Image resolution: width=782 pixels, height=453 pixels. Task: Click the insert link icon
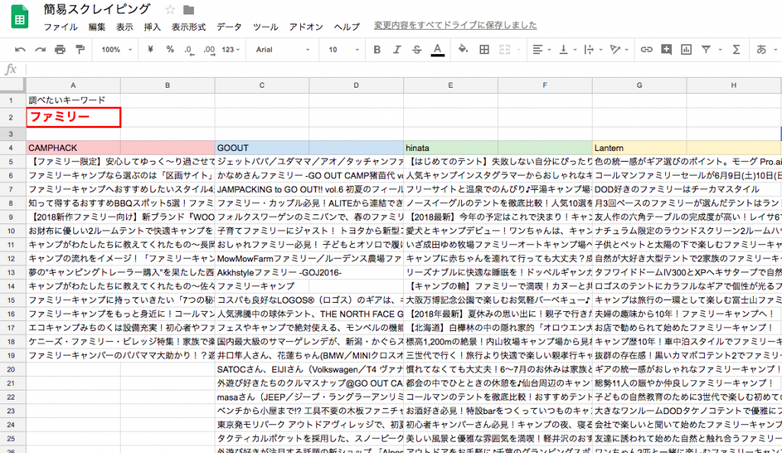pos(646,50)
